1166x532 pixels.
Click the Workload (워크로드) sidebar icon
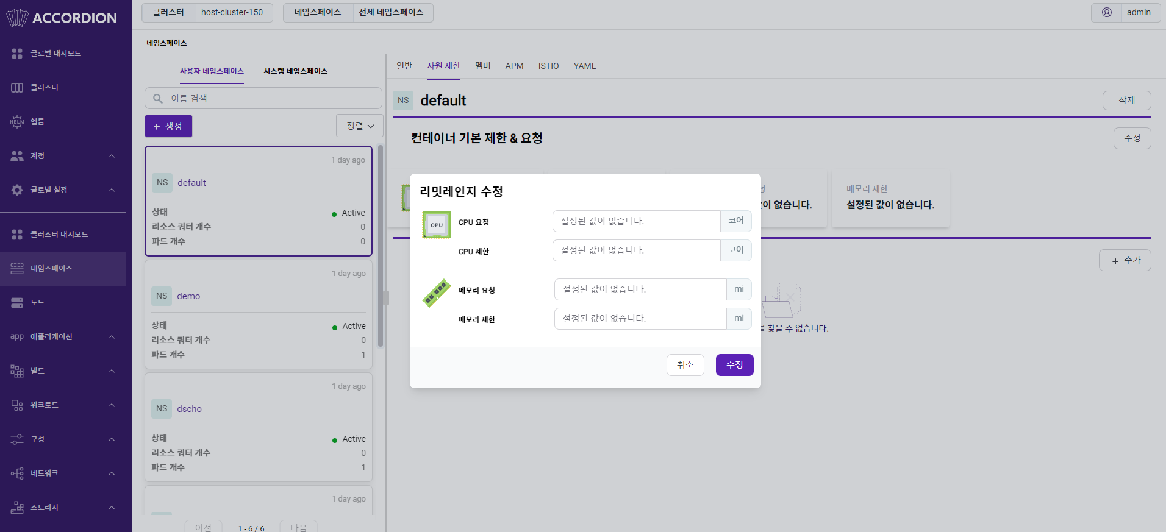17,405
